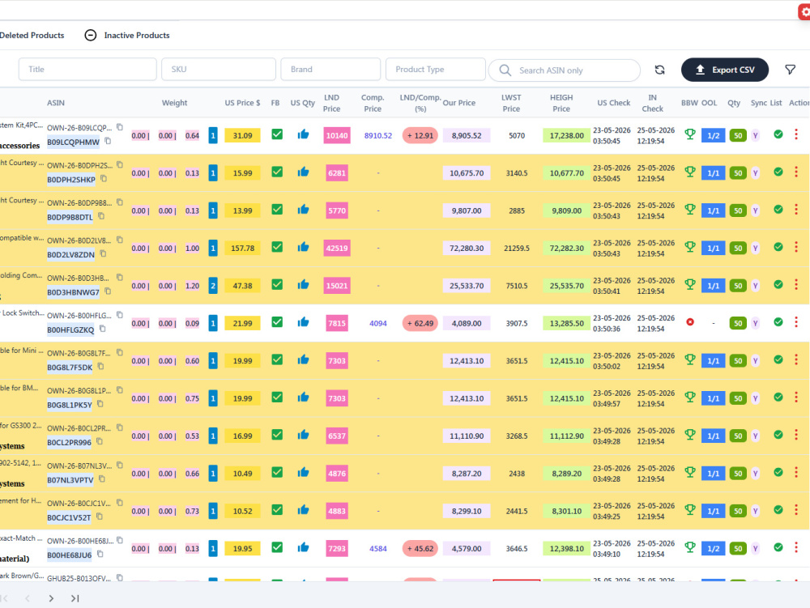810x608 pixels.
Task: Open ASIN link B07NL3VPTV
Action: click(70, 480)
